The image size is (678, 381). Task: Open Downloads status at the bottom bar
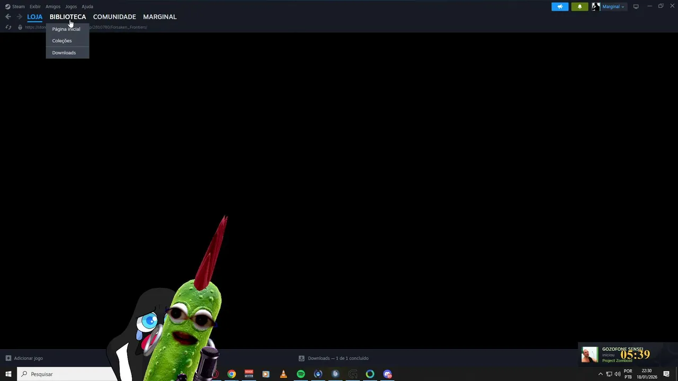334,358
